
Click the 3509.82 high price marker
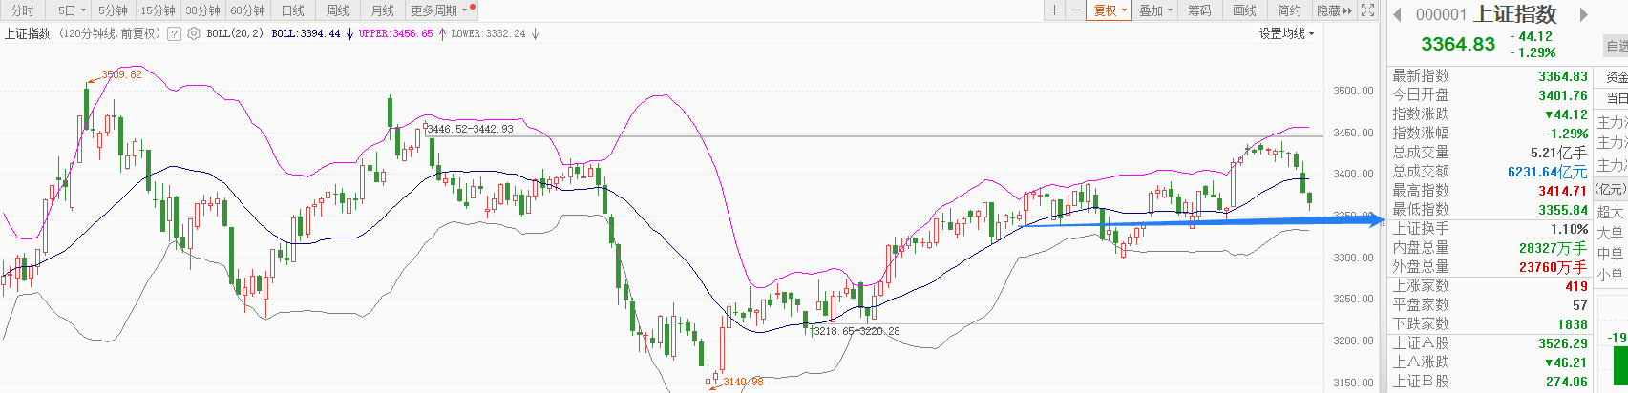121,74
